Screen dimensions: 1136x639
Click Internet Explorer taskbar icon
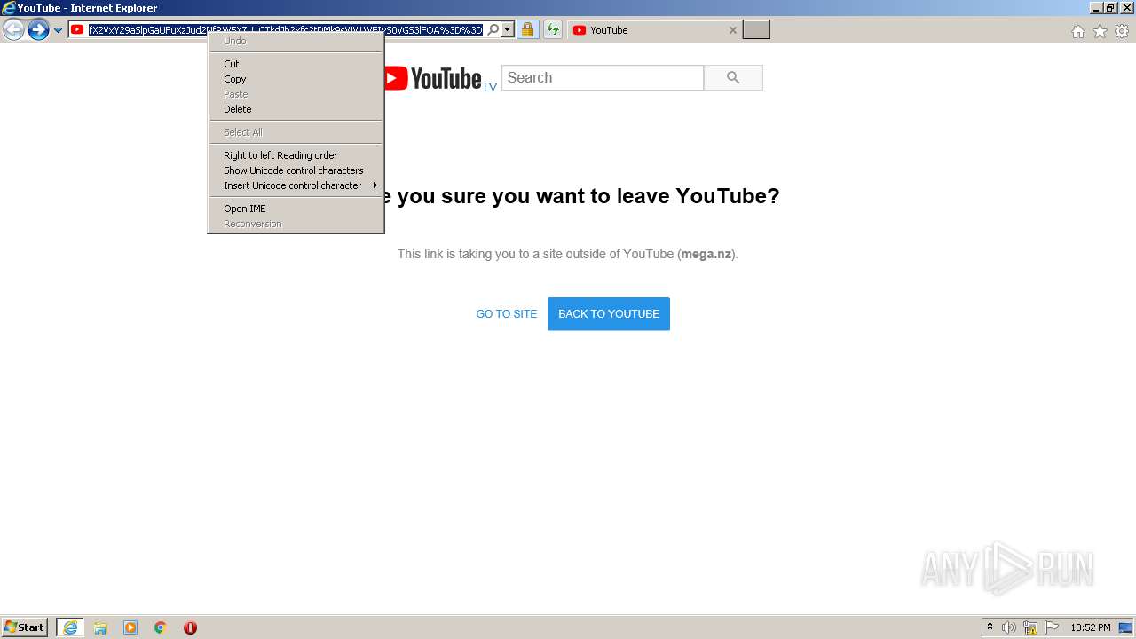click(x=70, y=627)
